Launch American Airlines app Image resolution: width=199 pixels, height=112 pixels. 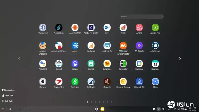(x=59, y=45)
